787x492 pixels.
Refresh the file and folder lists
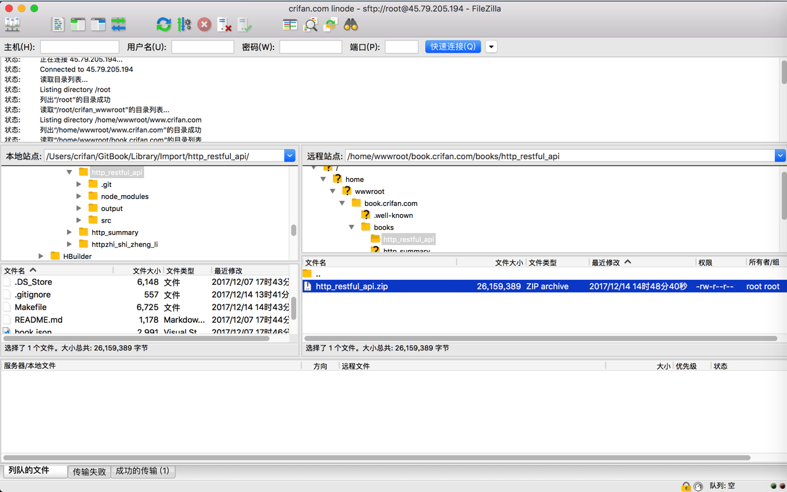[x=164, y=25]
